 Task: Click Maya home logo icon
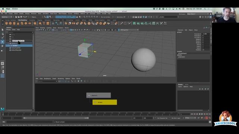click(3, 109)
